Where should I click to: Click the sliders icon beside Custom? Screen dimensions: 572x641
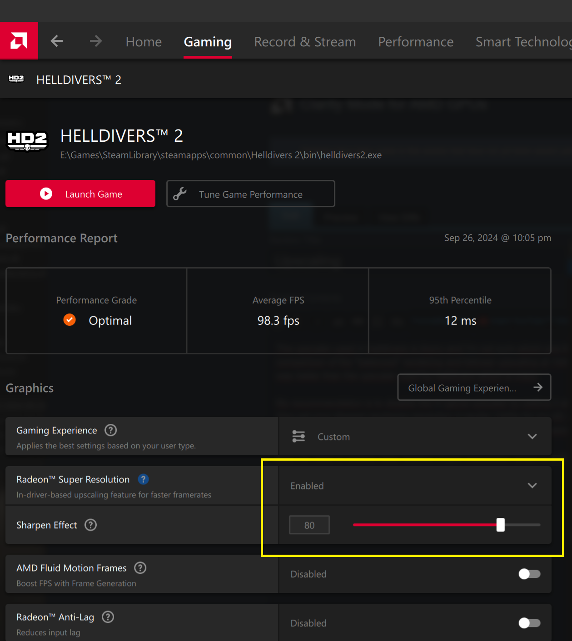point(298,436)
